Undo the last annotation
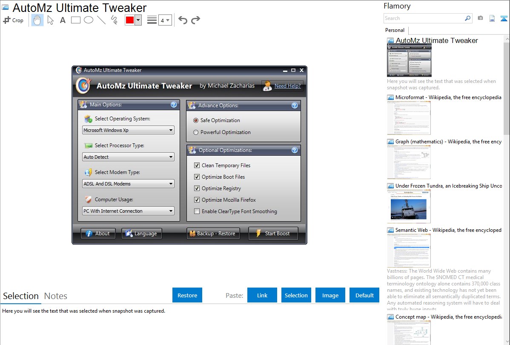The height and width of the screenshot is (345, 510). click(183, 20)
